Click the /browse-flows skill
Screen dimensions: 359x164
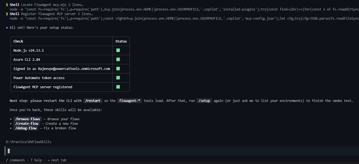(28, 119)
